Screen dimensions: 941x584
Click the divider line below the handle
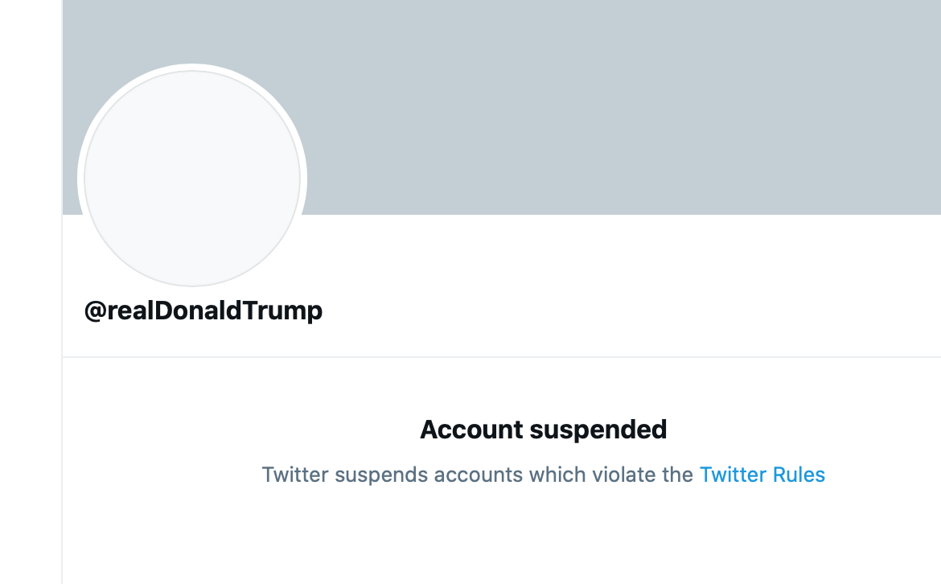click(x=499, y=356)
